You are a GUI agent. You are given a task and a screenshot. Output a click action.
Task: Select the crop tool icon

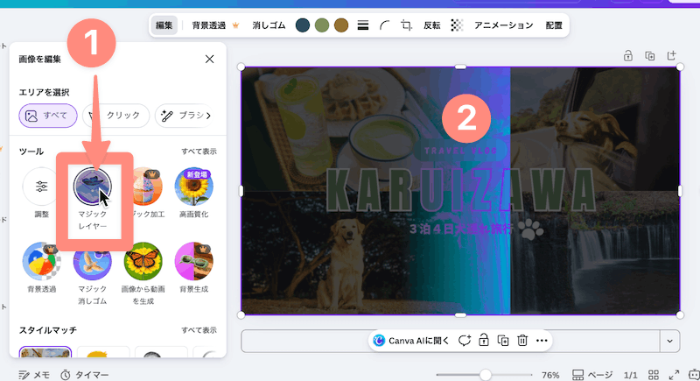coord(406,25)
